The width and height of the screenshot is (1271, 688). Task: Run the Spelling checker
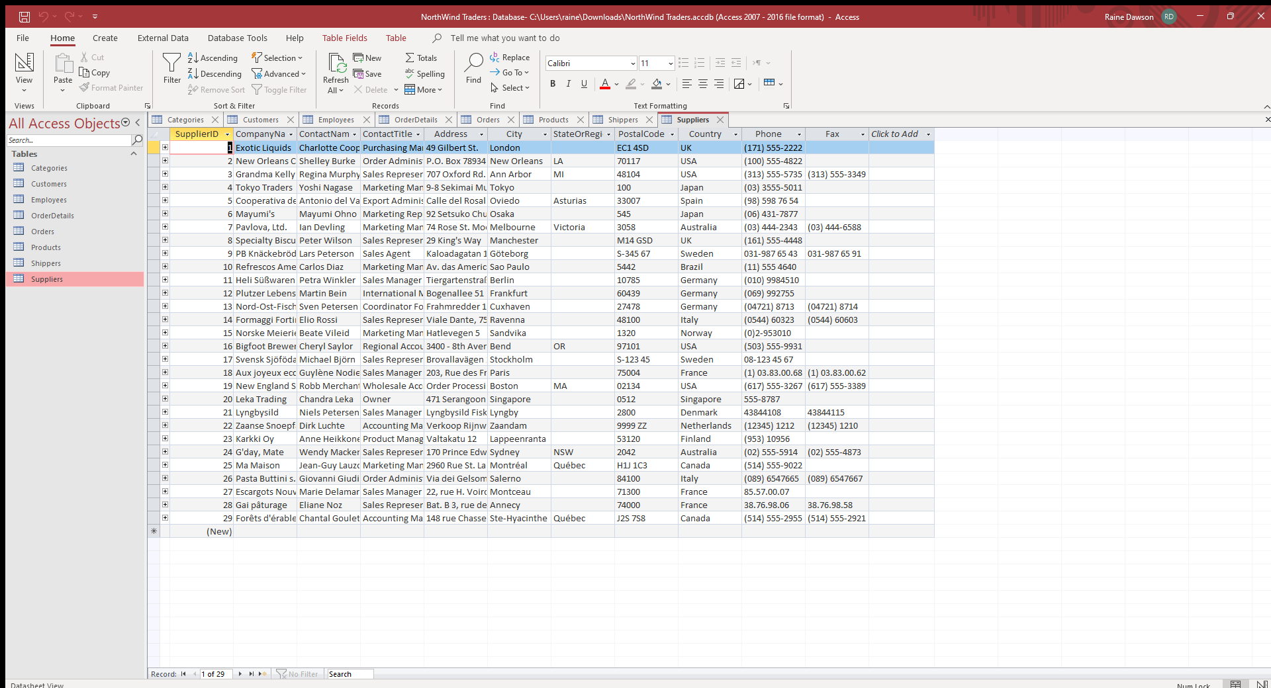(424, 74)
